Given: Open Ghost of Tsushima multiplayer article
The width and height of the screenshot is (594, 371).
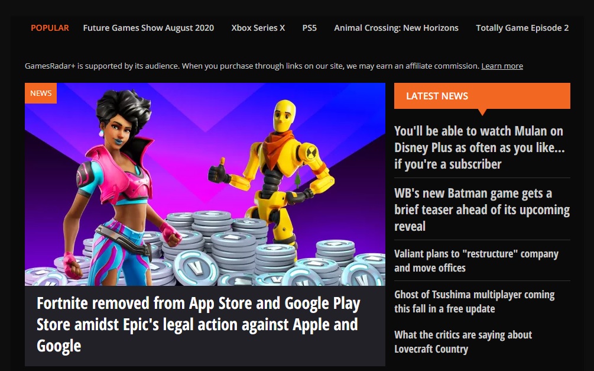Looking at the screenshot, I should 474,302.
